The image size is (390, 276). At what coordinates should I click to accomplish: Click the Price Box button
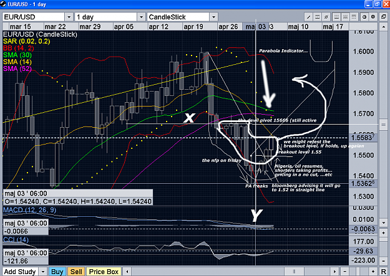(104, 272)
